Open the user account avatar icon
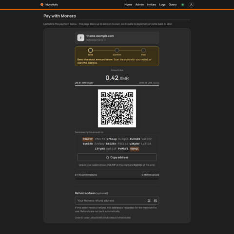This screenshot has height=234, width=234. click(x=191, y=5)
